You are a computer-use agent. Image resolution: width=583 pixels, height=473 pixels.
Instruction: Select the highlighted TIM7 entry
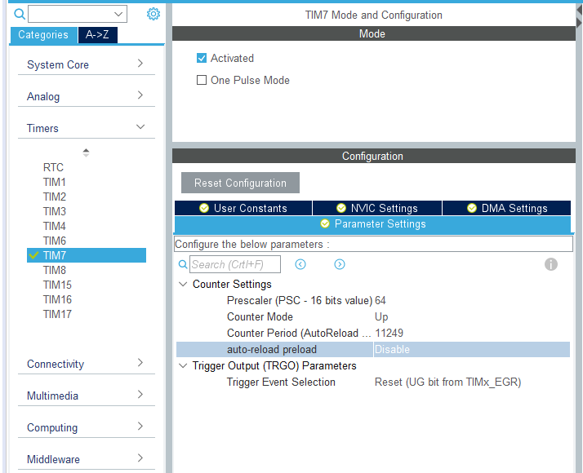(x=87, y=255)
